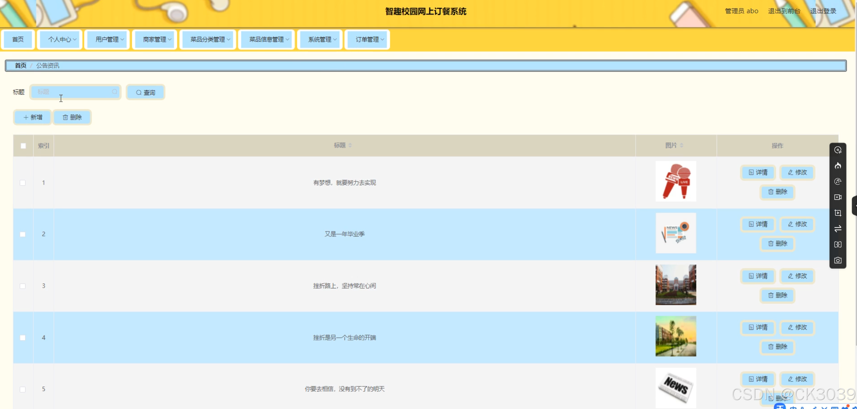This screenshot has width=857, height=409.
Task: Click the swap arrows icon in sidebar
Action: pyautogui.click(x=838, y=229)
